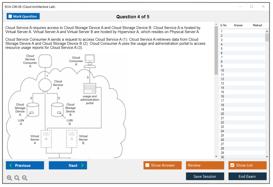Viewport: 273px width, 187px height.
Task: Click the zoom out magnifier icon
Action: 25,178
